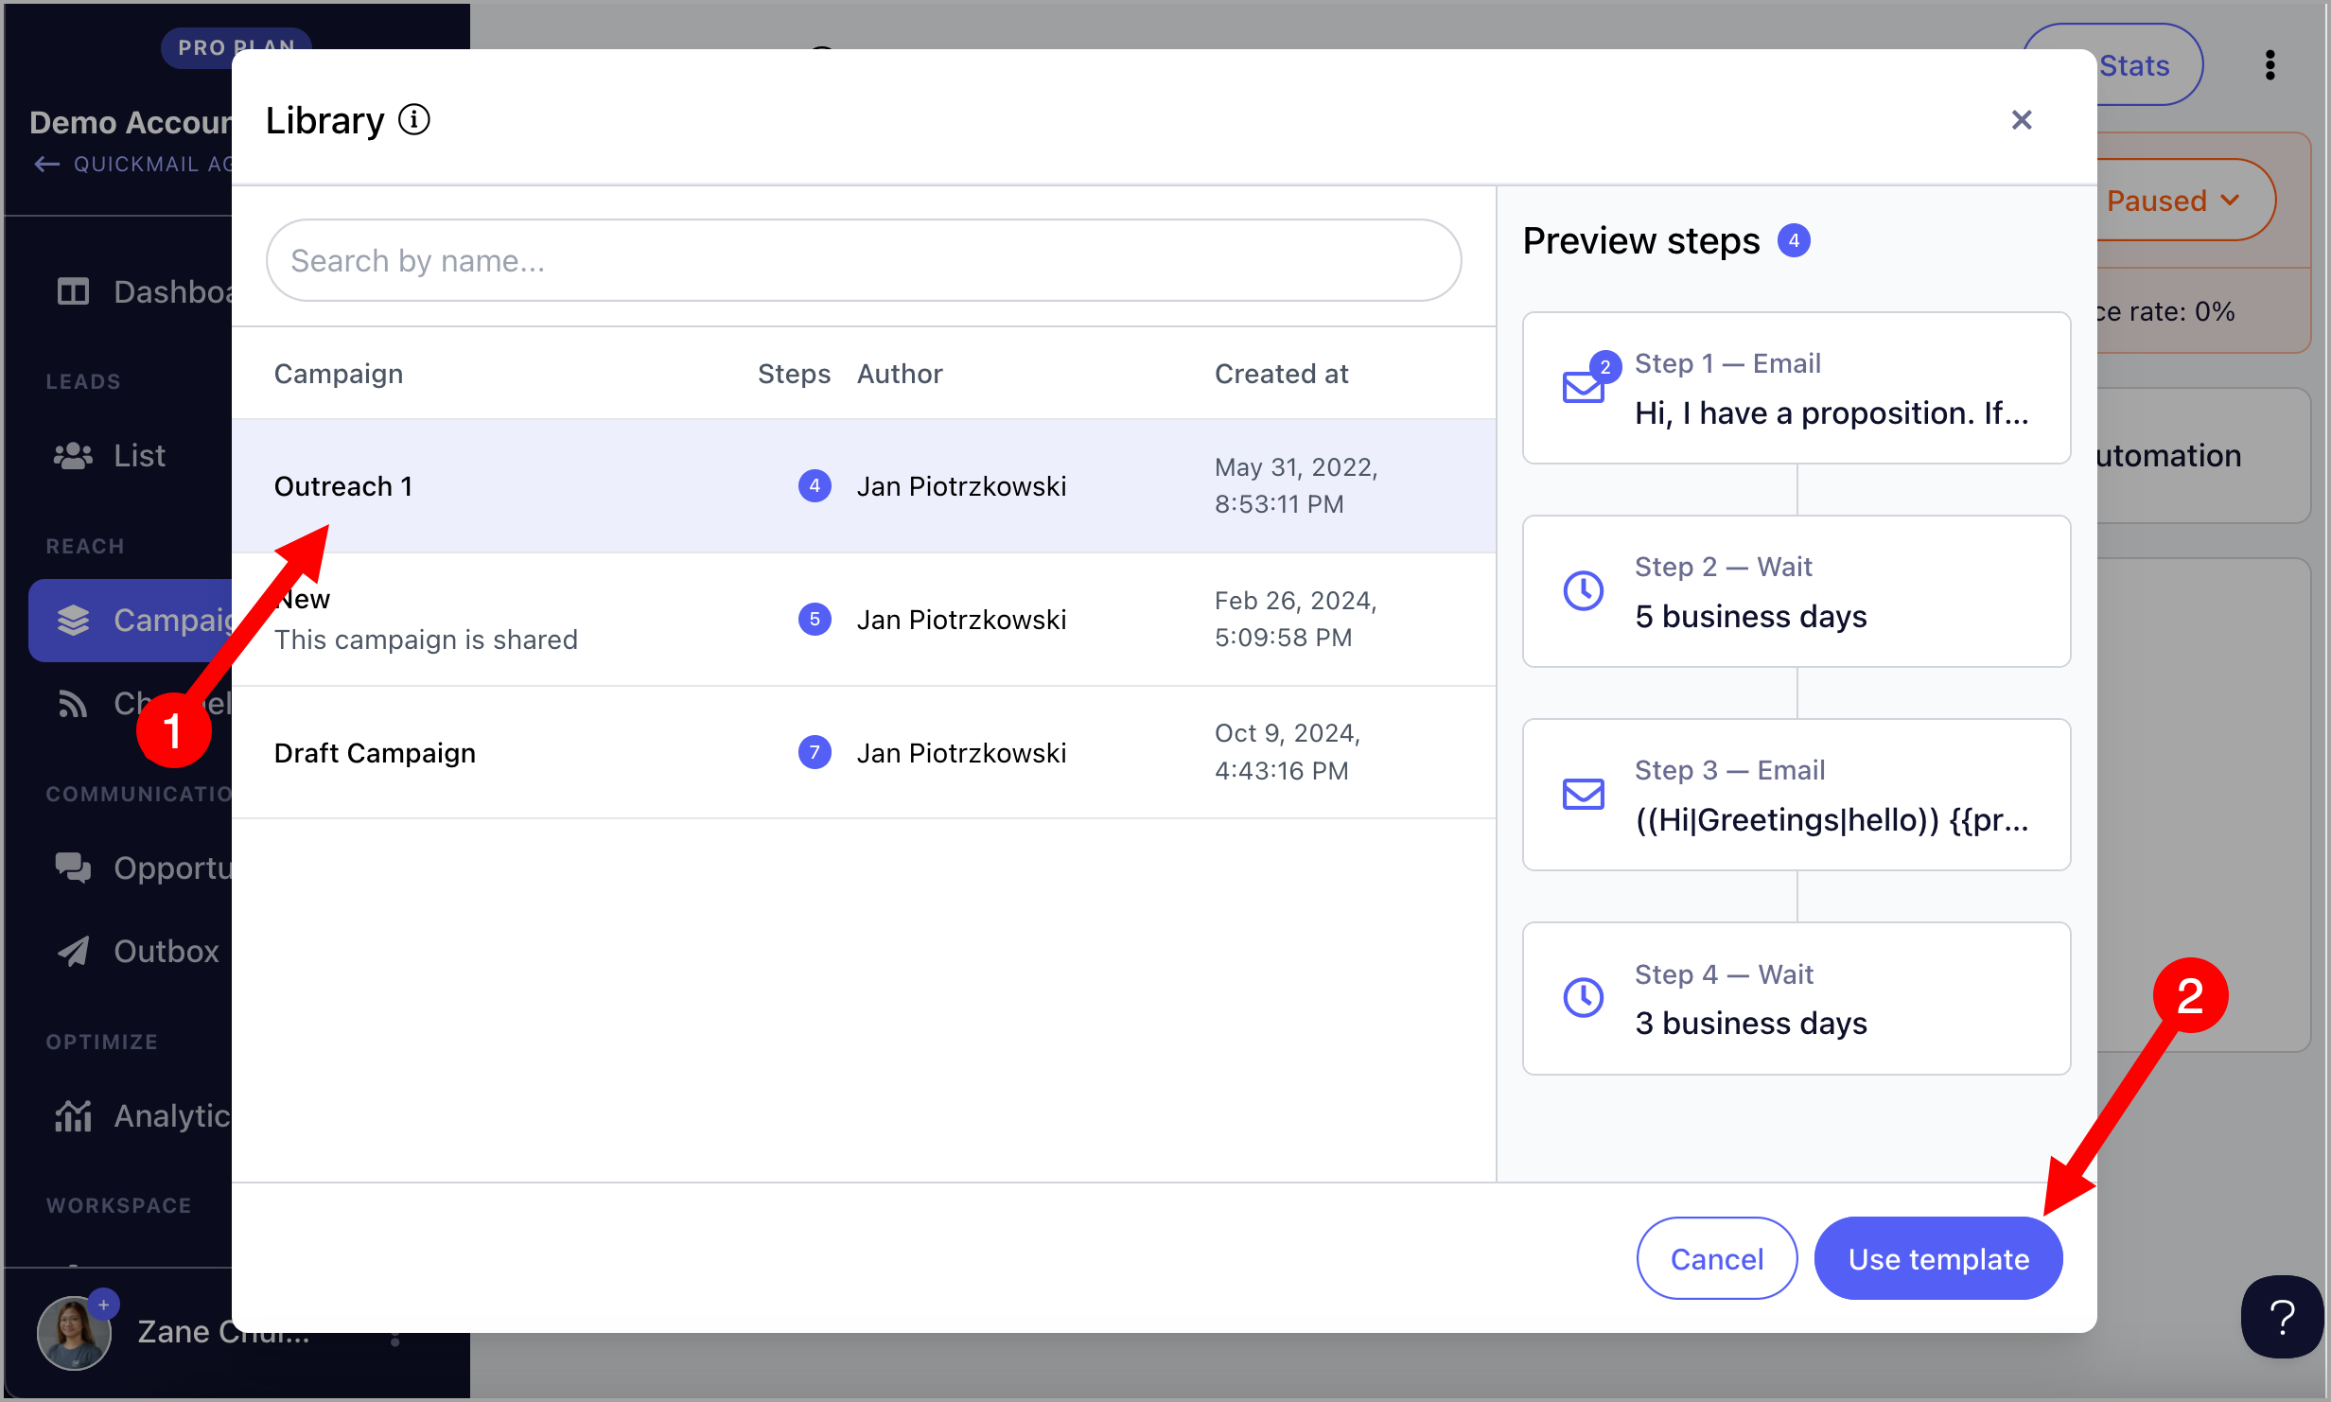Image resolution: width=2331 pixels, height=1402 pixels.
Task: Open the Outbox paper plane icon
Action: pyautogui.click(x=73, y=951)
